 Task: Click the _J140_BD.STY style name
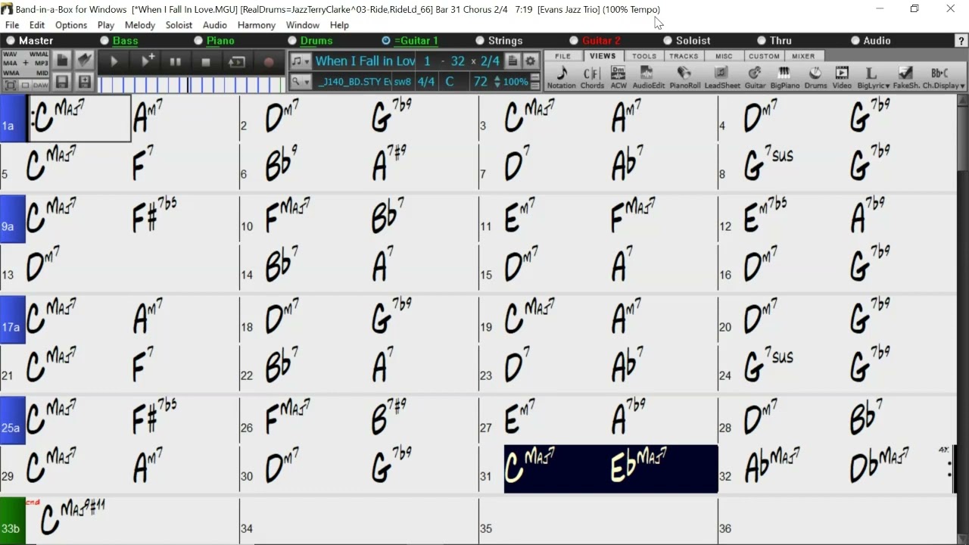click(x=354, y=82)
